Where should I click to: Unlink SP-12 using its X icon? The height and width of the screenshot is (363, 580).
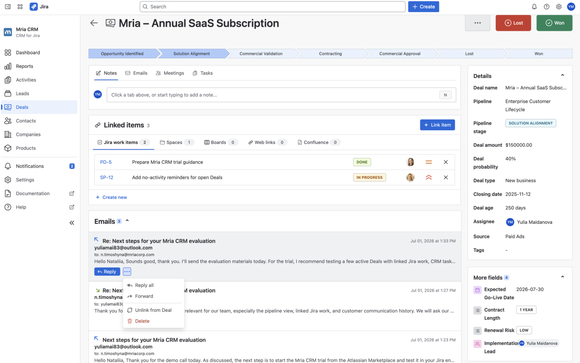click(446, 177)
